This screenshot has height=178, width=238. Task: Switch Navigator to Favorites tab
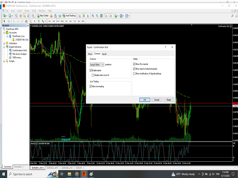tap(18, 167)
